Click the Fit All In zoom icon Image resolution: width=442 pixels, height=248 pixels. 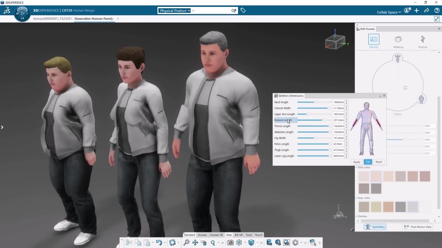point(186,242)
